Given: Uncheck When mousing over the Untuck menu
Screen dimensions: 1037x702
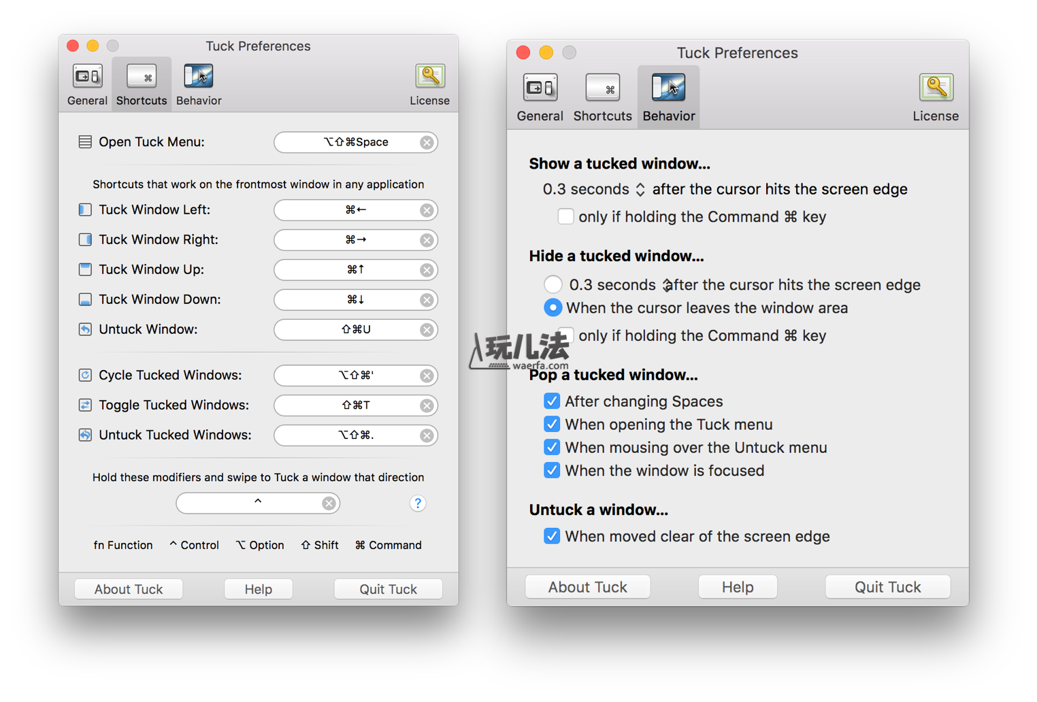Looking at the screenshot, I should pyautogui.click(x=552, y=448).
